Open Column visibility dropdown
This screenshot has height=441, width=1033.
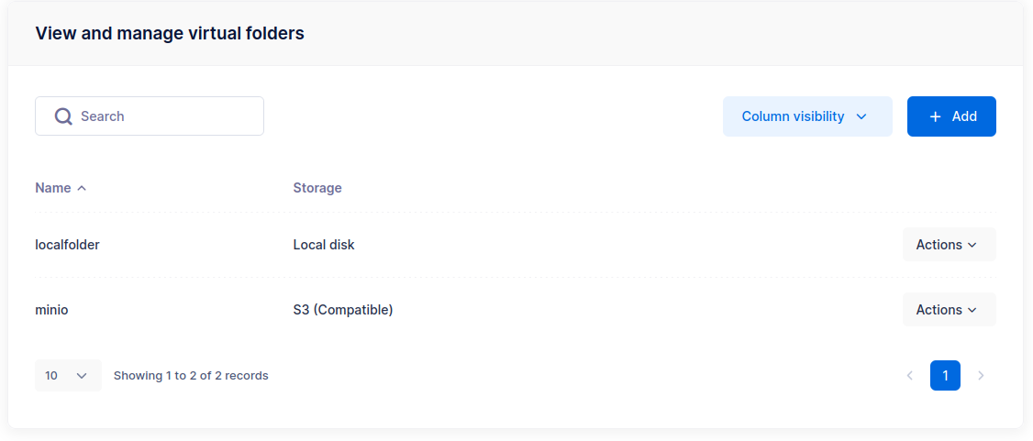806,116
